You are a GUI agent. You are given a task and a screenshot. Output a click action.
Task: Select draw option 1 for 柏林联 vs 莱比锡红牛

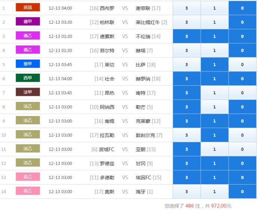tap(214, 22)
